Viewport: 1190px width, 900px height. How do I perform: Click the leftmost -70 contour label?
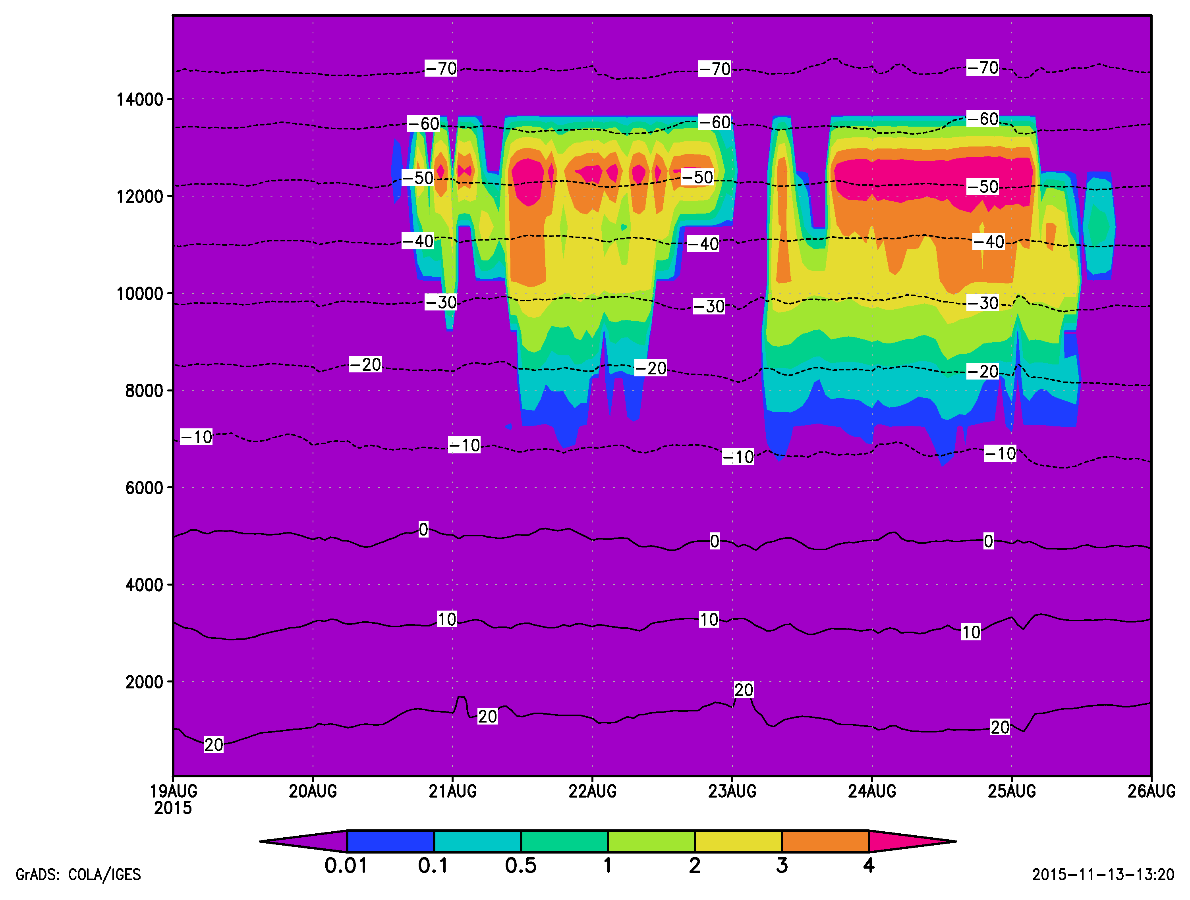pyautogui.click(x=440, y=68)
